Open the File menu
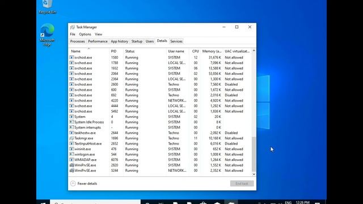This screenshot has height=204, width=363. 73,34
